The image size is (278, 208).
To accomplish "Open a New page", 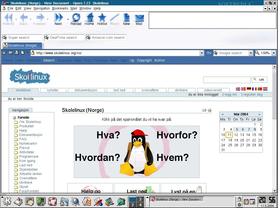I will (x=127, y=19).
